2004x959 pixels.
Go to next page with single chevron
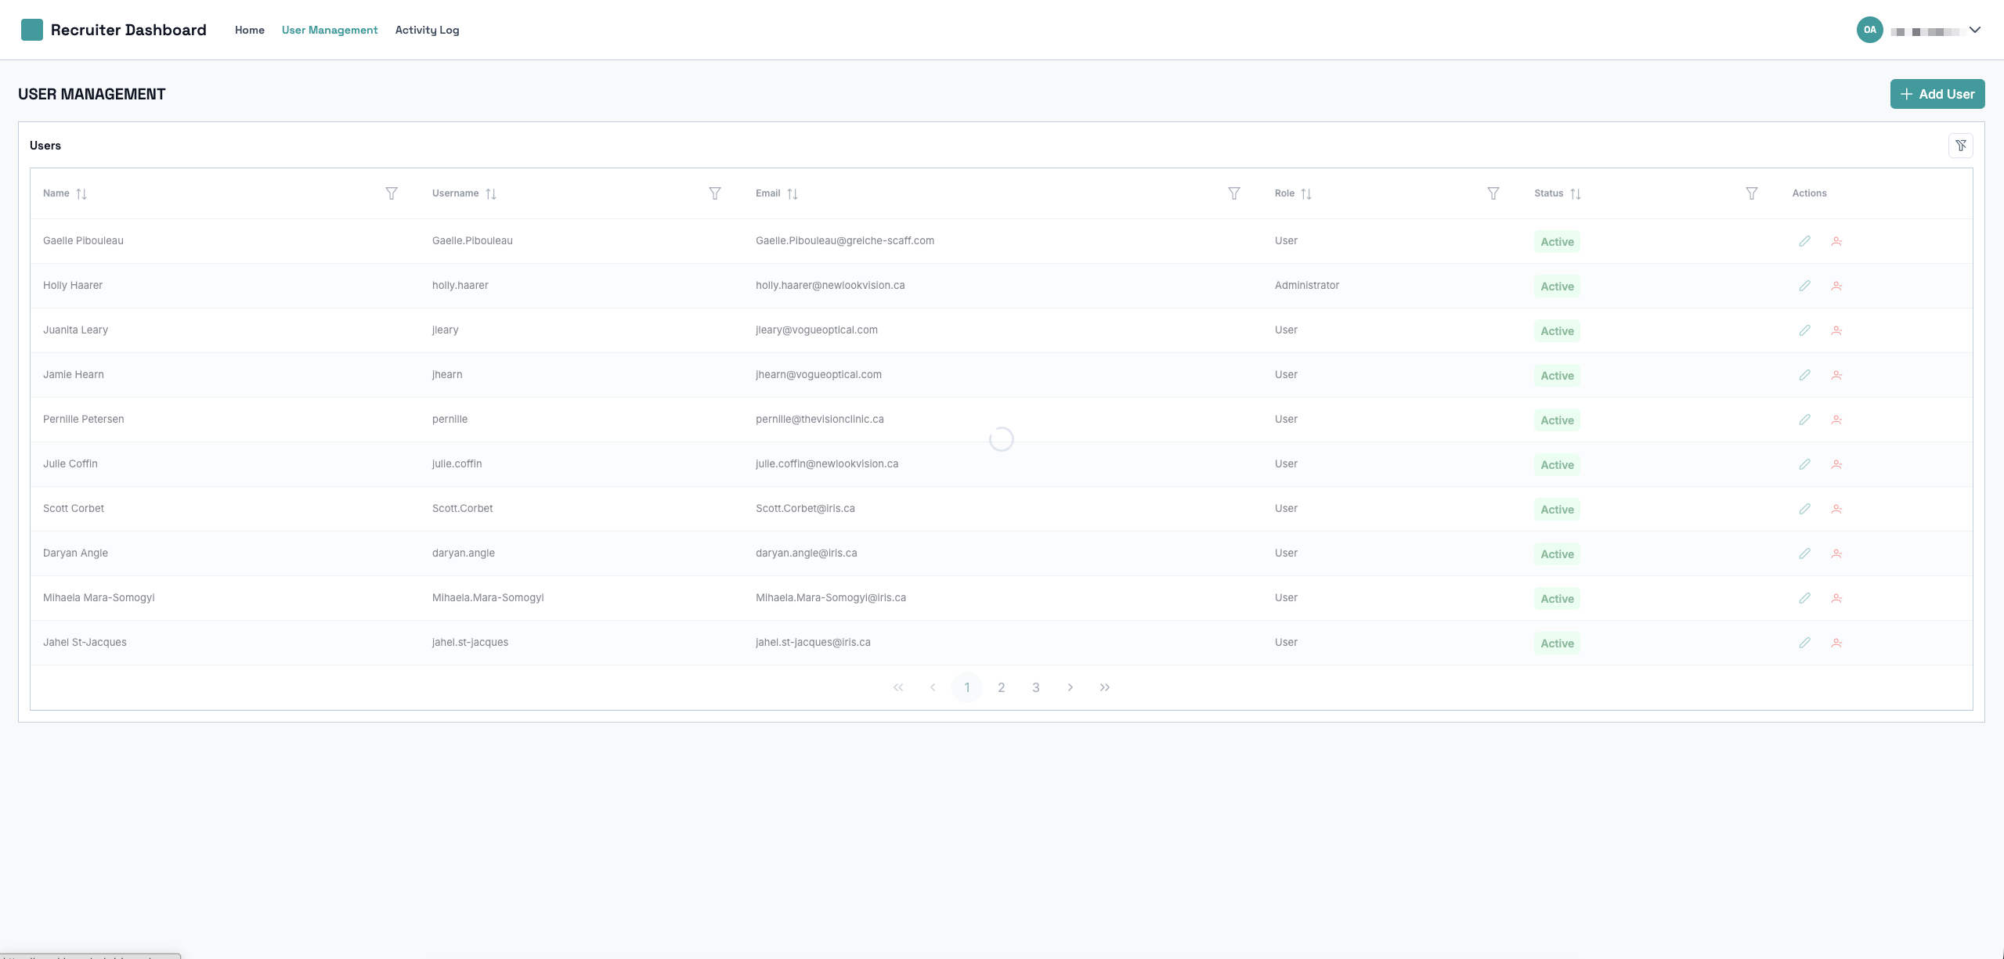1070,687
